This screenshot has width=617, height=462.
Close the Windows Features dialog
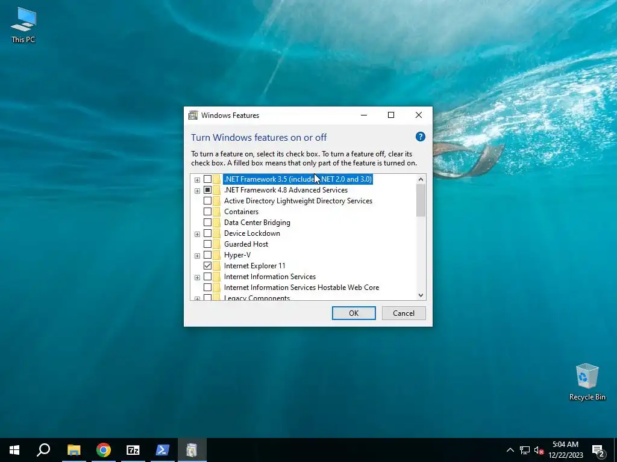click(x=419, y=115)
